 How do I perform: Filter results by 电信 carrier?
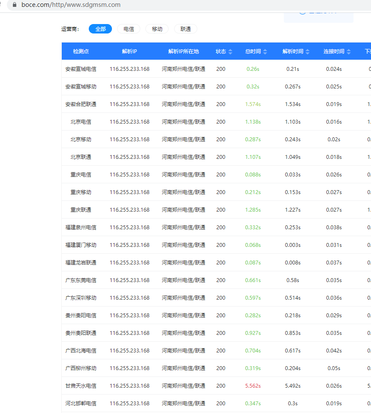[x=129, y=29]
